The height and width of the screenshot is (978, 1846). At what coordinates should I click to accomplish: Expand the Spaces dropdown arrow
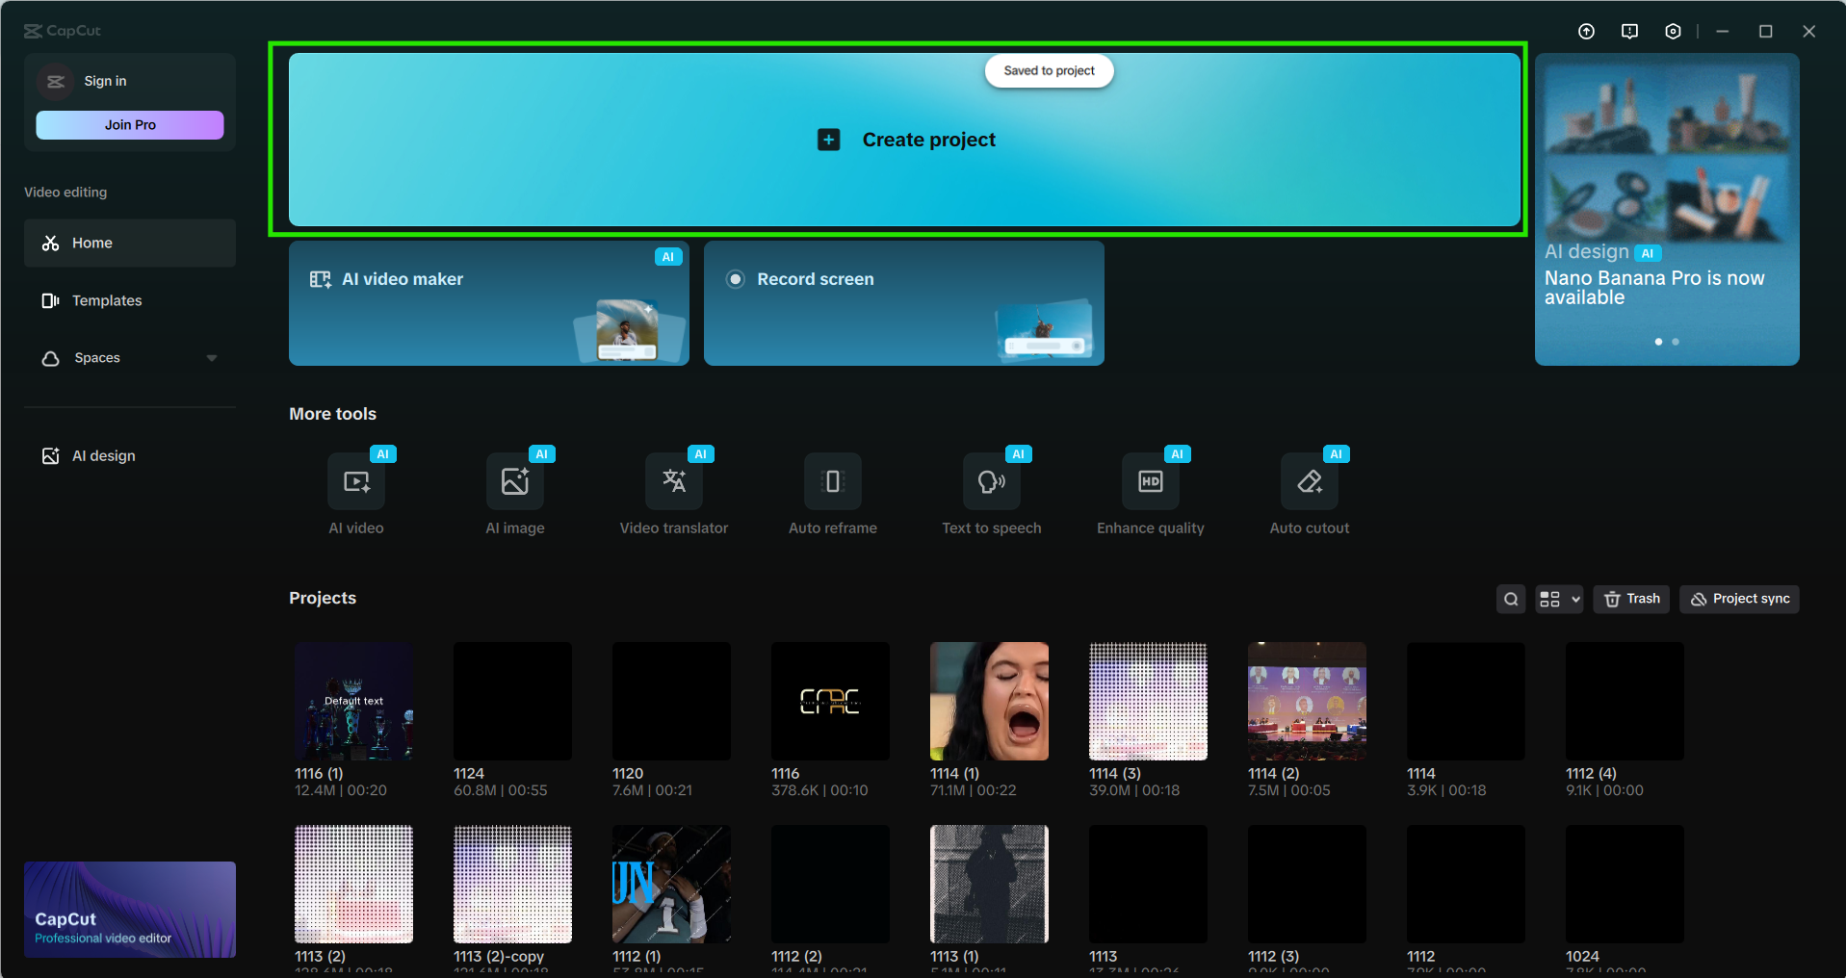[212, 358]
